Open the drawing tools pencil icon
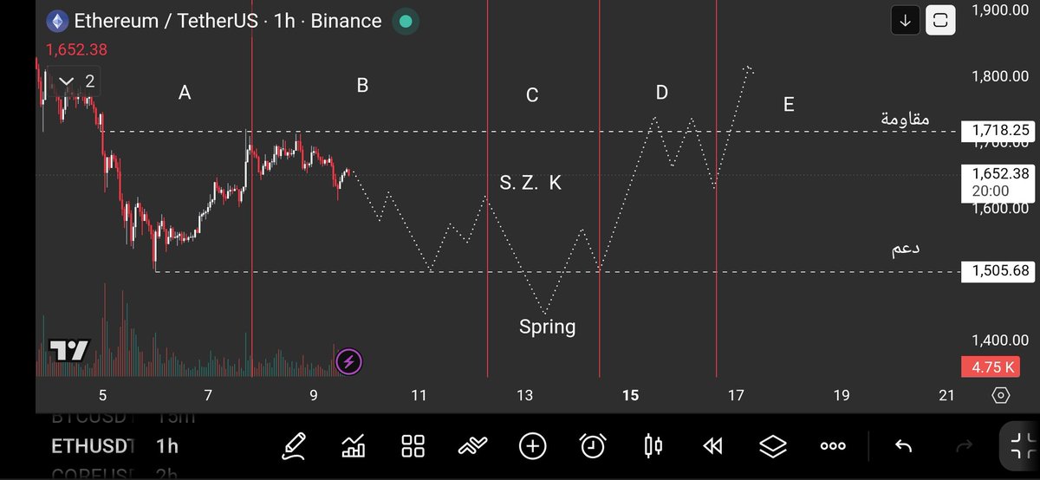This screenshot has width=1040, height=480. coord(295,446)
